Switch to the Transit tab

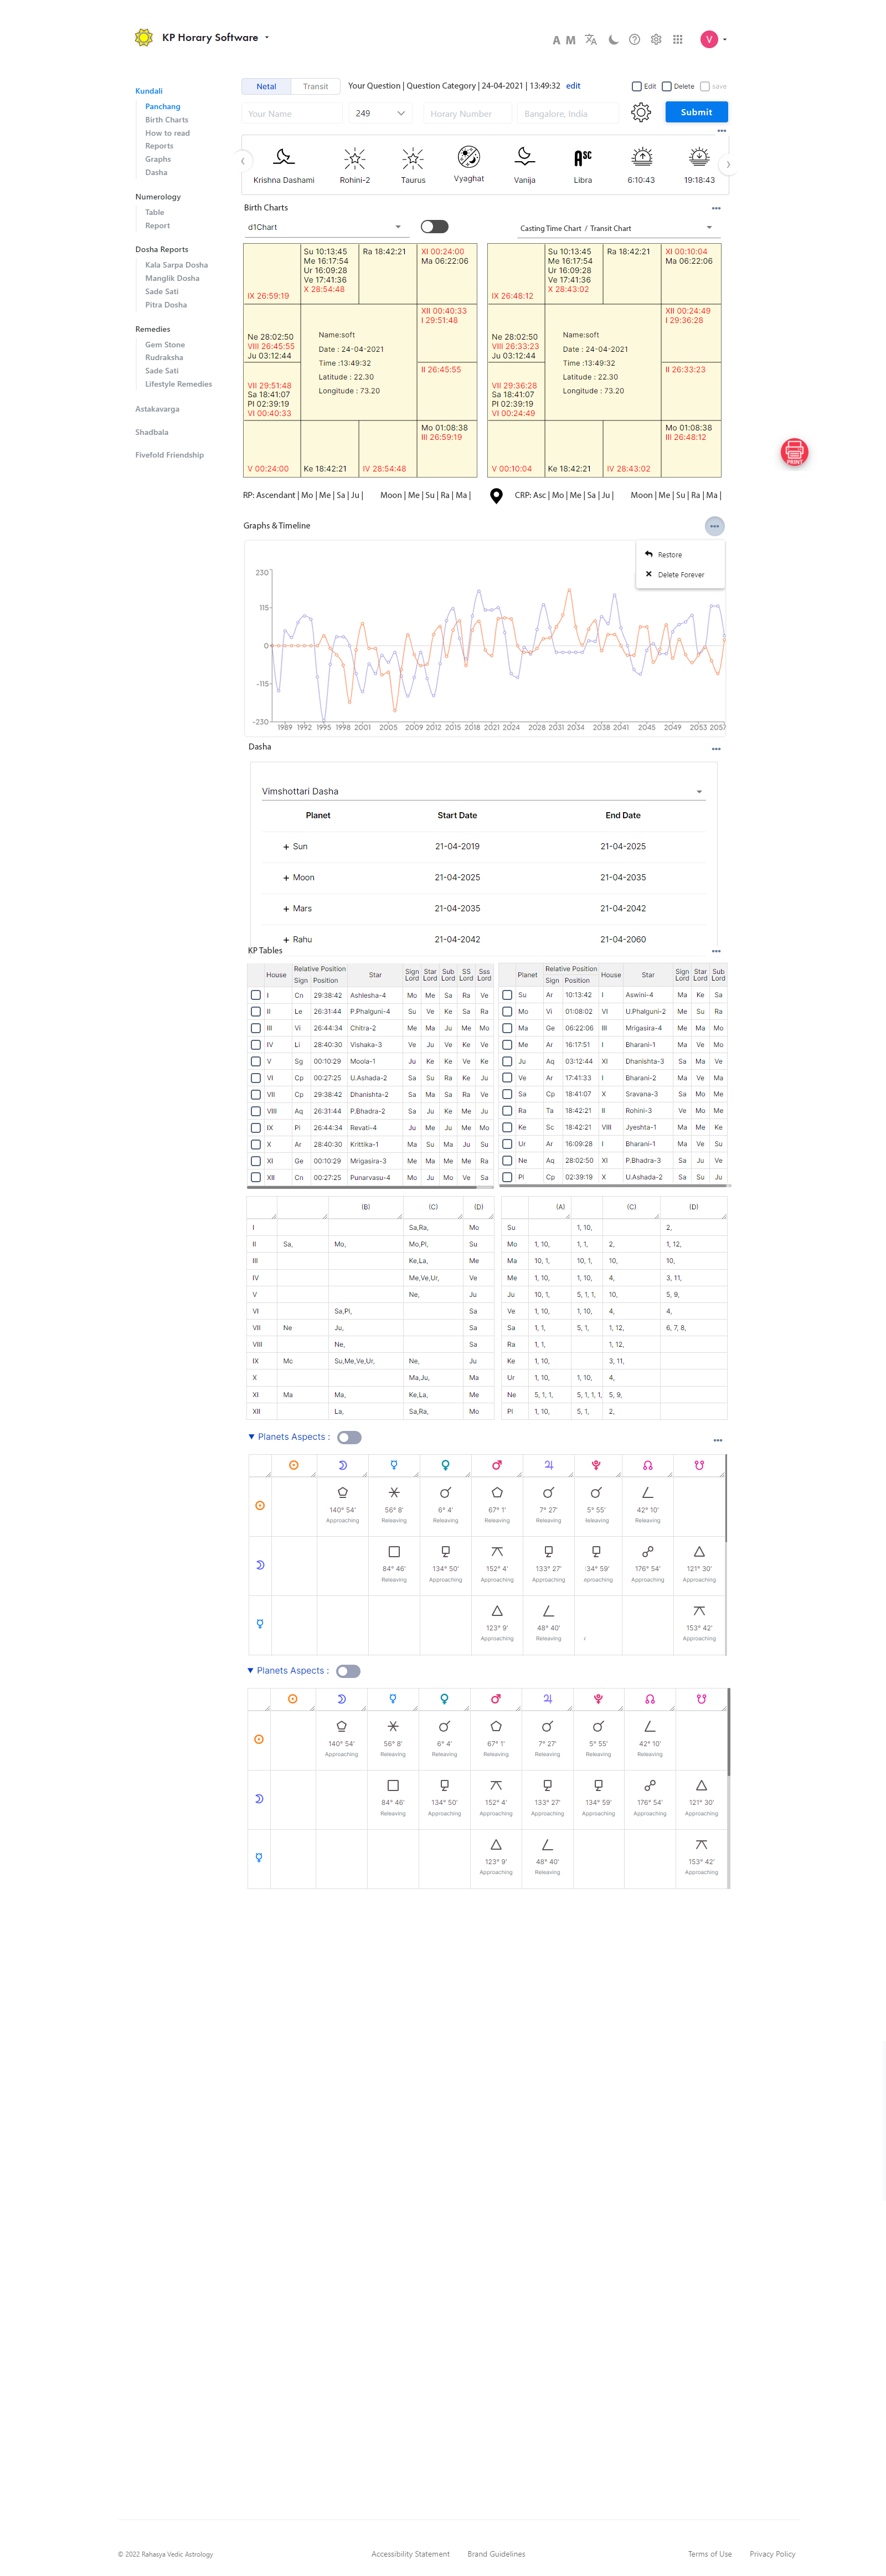click(x=315, y=87)
